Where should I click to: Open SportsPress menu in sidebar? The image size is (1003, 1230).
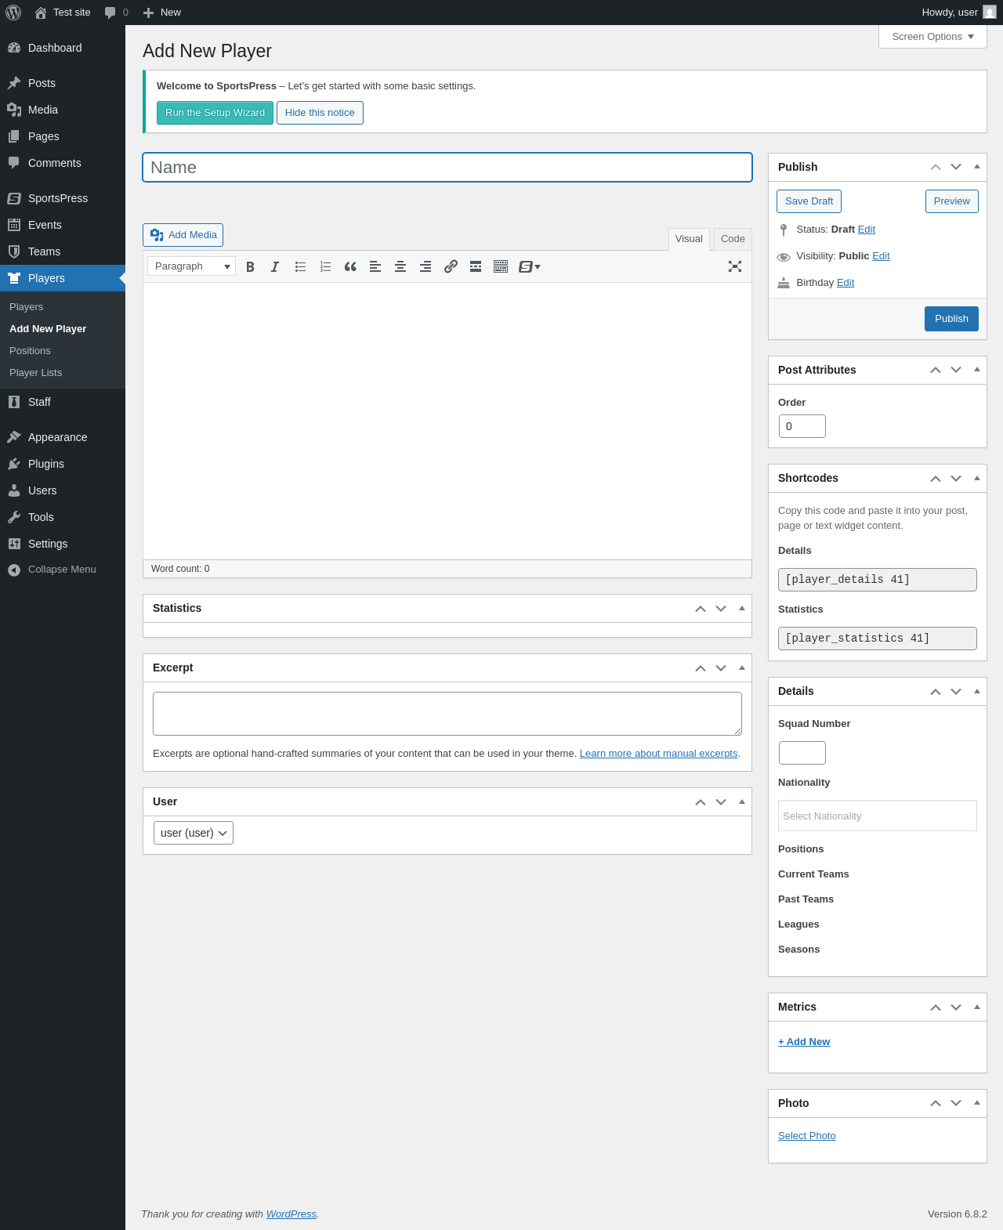point(63,198)
